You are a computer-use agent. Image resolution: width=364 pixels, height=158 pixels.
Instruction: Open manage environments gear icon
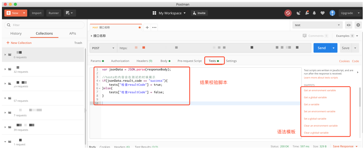358,25
